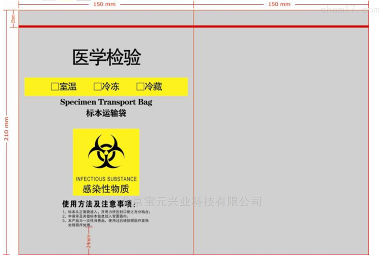
Task: Select the 标本运输袋 text
Action: coord(106,114)
